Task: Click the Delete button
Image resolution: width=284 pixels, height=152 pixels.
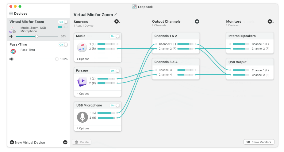Action: coord(82,142)
